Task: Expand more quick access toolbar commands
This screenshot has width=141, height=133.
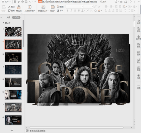Action: tap(35, 2)
